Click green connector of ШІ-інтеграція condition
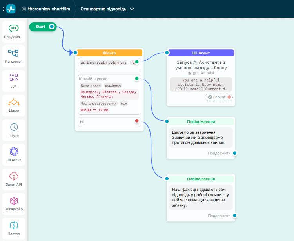The width and height of the screenshot is (294, 241). [137, 62]
